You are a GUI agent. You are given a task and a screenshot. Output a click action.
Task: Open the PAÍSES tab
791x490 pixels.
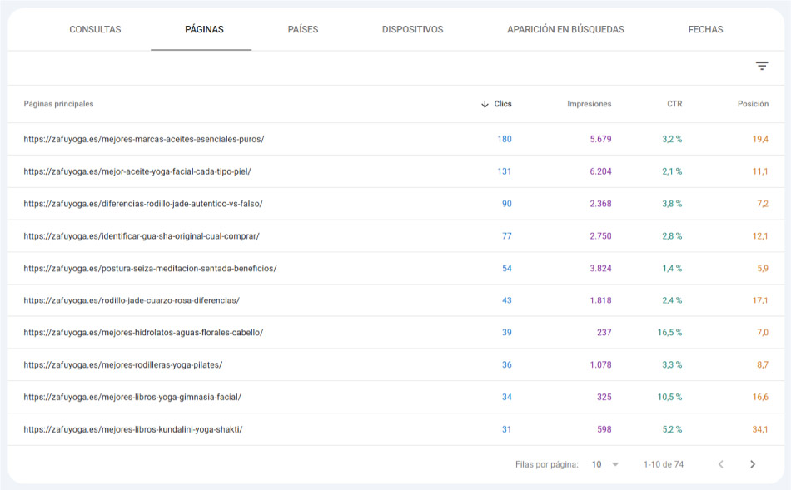pyautogui.click(x=303, y=29)
